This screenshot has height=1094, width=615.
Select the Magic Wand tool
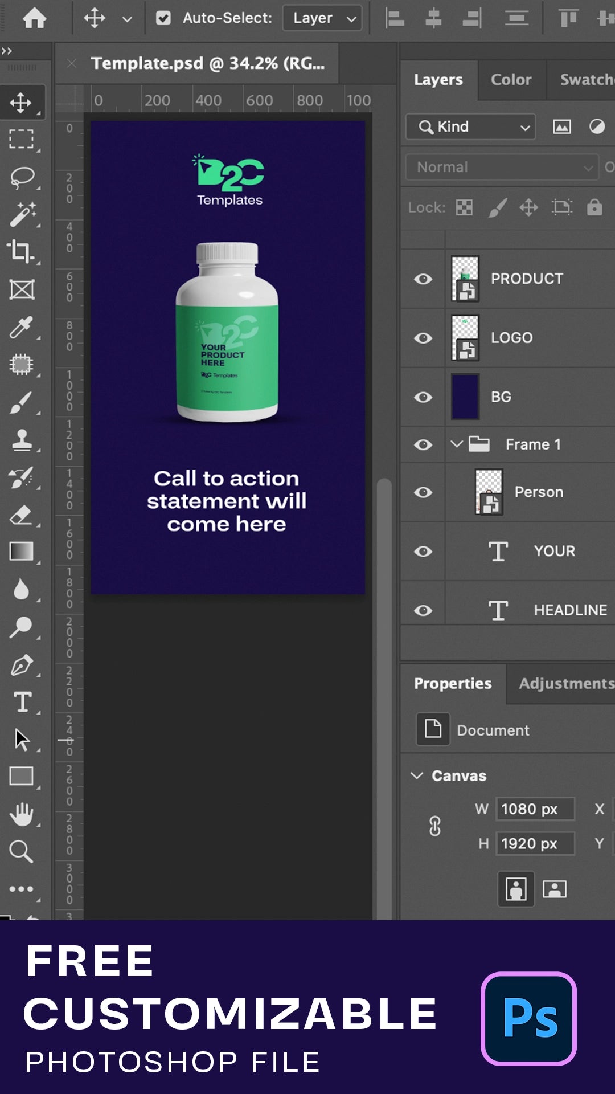(x=22, y=215)
